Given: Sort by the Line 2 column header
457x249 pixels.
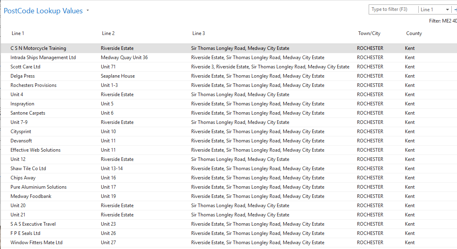Looking at the screenshot, I should pos(108,33).
